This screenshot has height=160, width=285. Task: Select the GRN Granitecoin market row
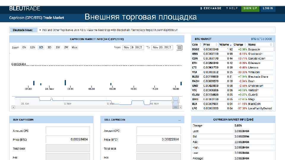click(x=232, y=54)
